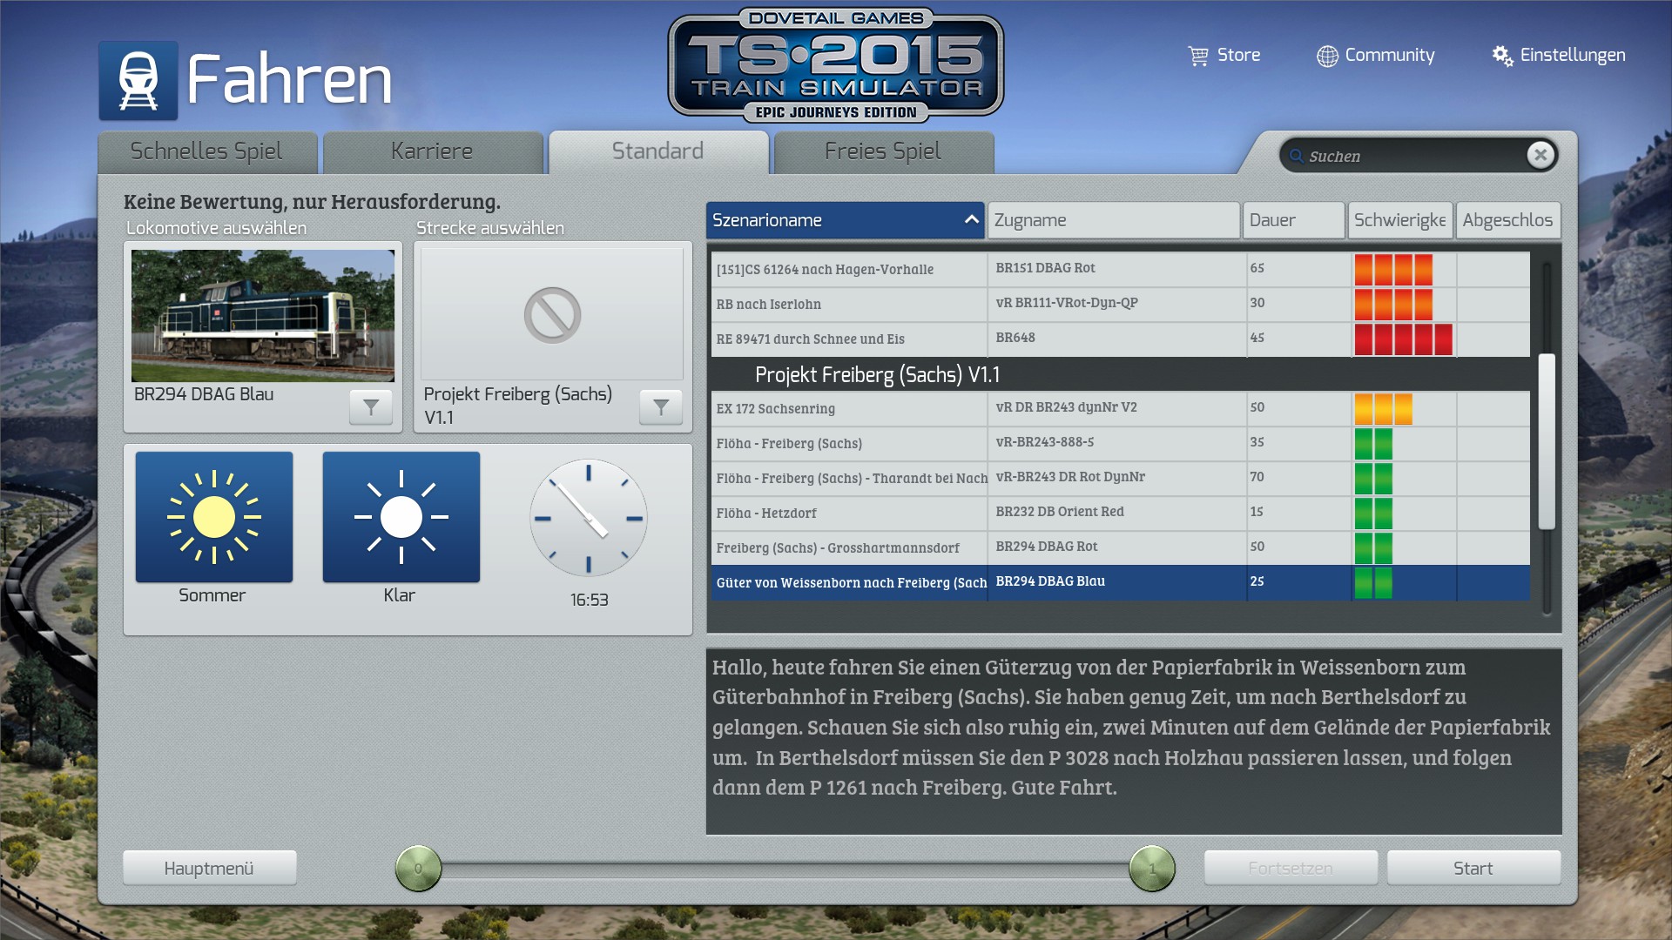Select the Sommer season icon

214,517
